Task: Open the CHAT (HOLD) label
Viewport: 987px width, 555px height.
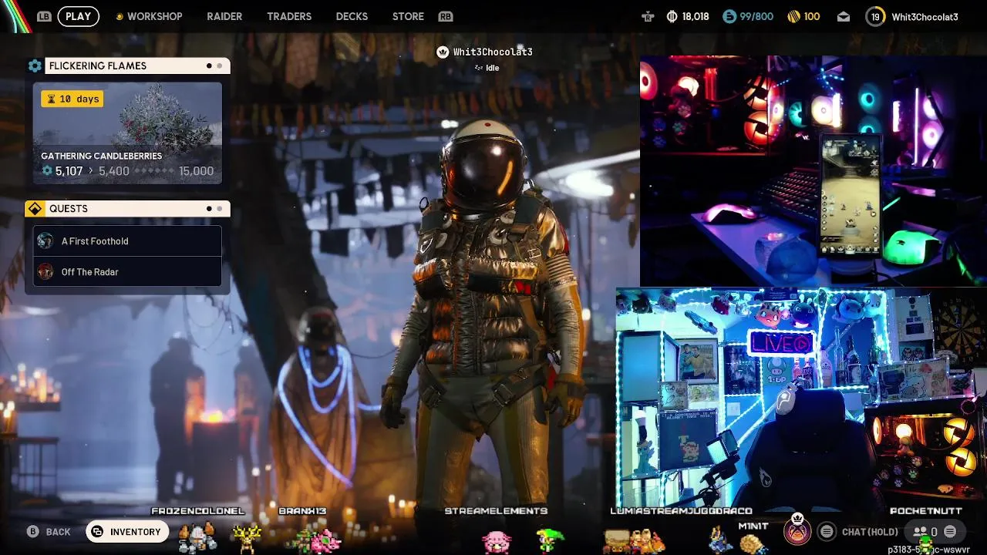Action: [870, 532]
